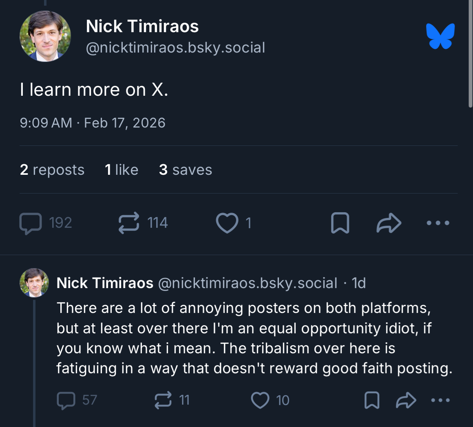Open the "3 saves" count

186,170
